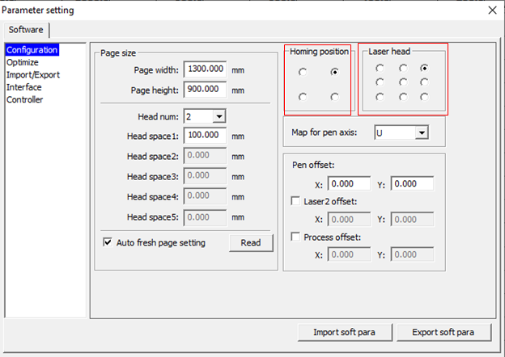Click the Process offset Y field
505x357 pixels.
[412, 254]
